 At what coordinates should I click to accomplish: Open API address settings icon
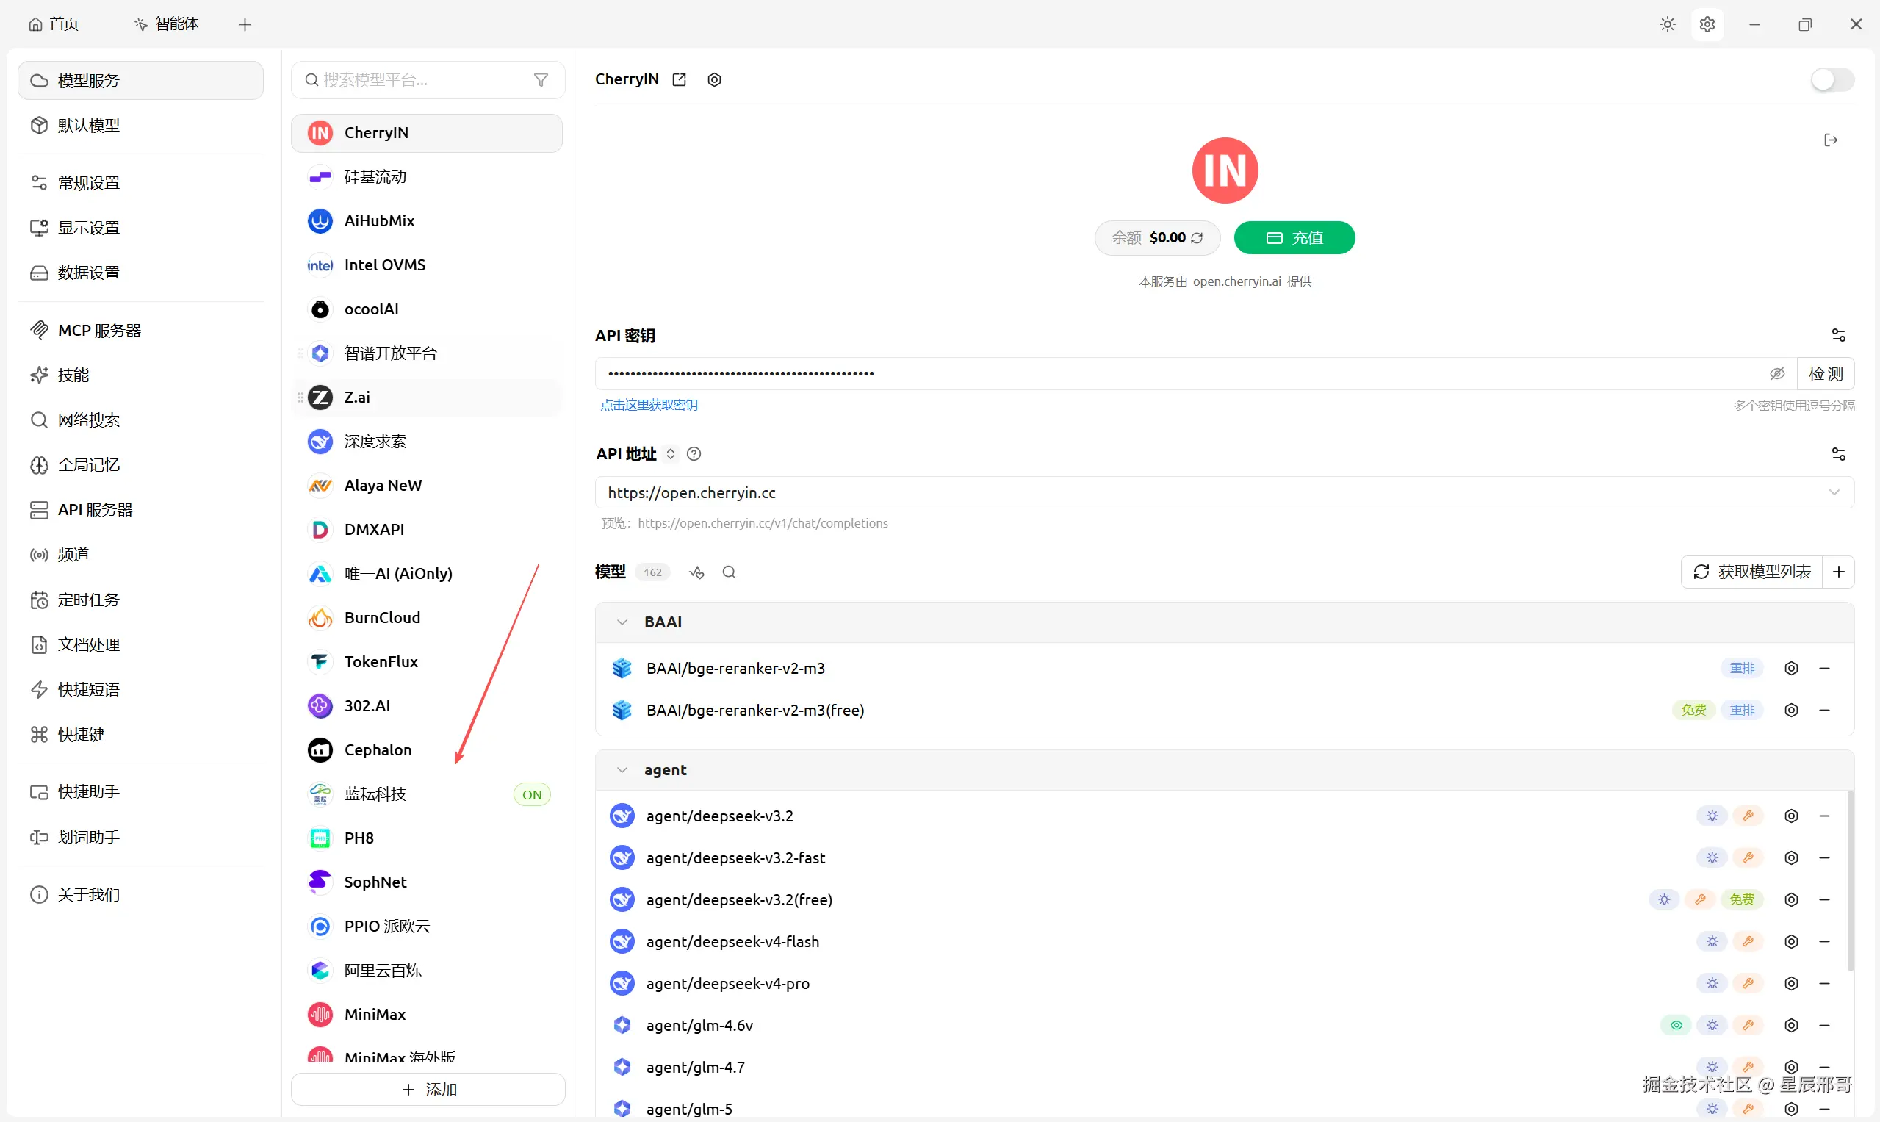pyautogui.click(x=1838, y=453)
